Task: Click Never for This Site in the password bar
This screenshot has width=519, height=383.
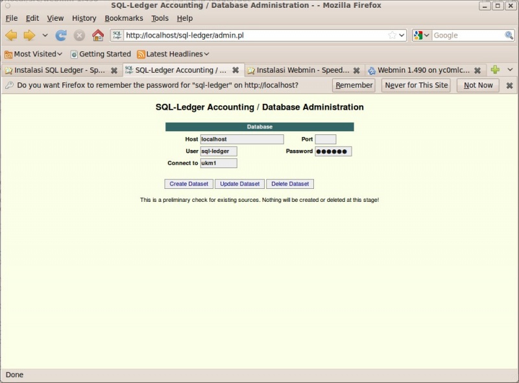Action: (x=416, y=85)
